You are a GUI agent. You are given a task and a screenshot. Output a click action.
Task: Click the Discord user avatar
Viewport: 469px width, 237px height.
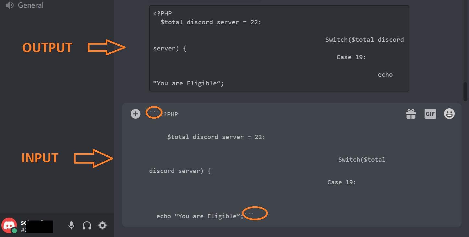pos(9,225)
